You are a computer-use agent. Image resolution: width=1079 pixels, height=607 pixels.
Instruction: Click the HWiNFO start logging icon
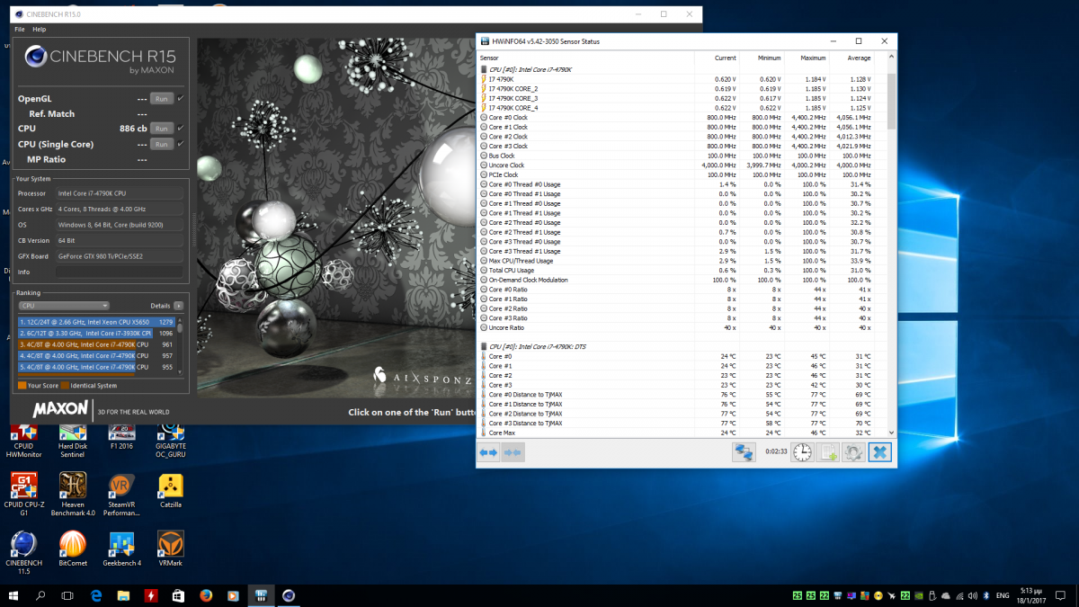coord(828,452)
